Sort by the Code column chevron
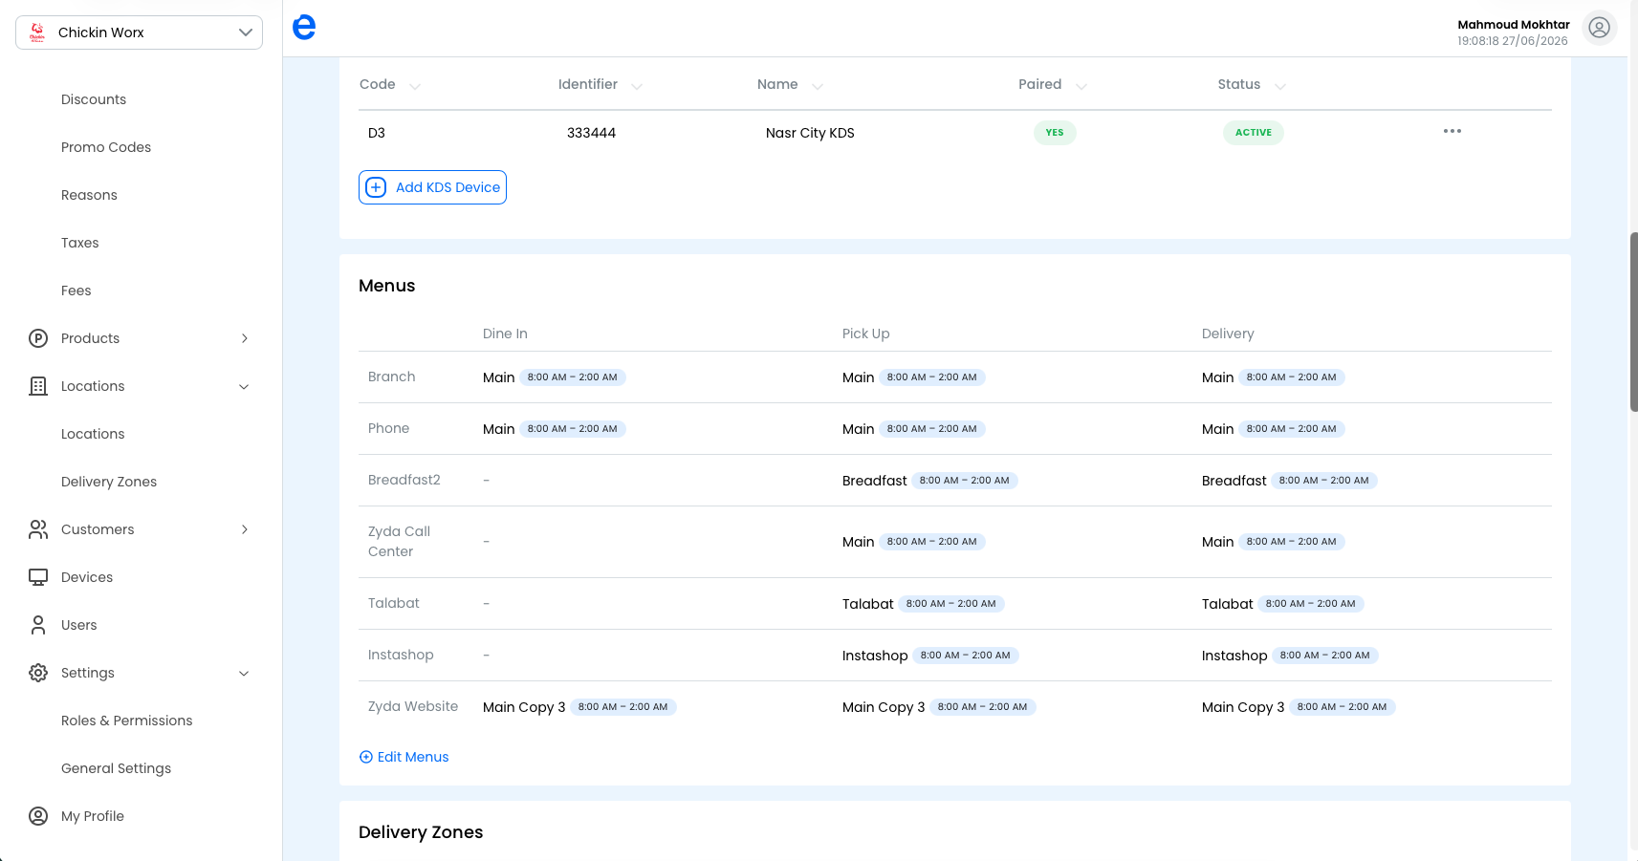 click(x=415, y=86)
